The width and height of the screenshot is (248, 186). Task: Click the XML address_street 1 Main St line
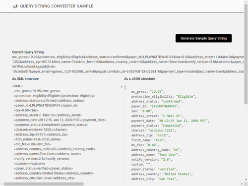[x=48, y=115]
